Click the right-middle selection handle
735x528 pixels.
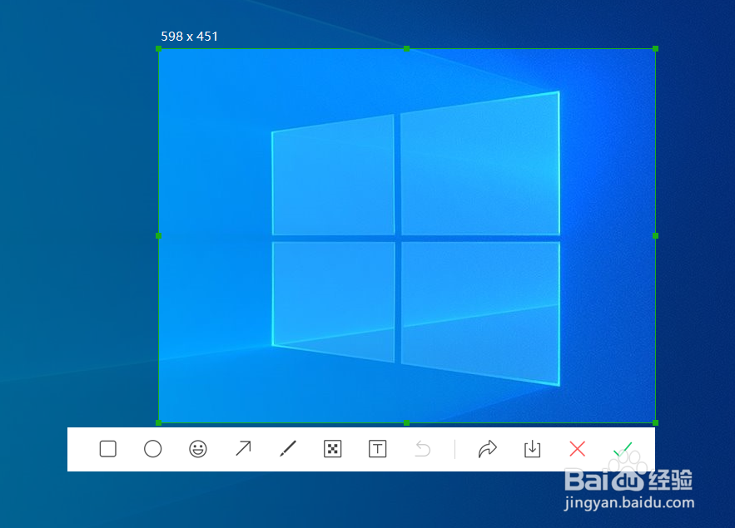(x=655, y=236)
